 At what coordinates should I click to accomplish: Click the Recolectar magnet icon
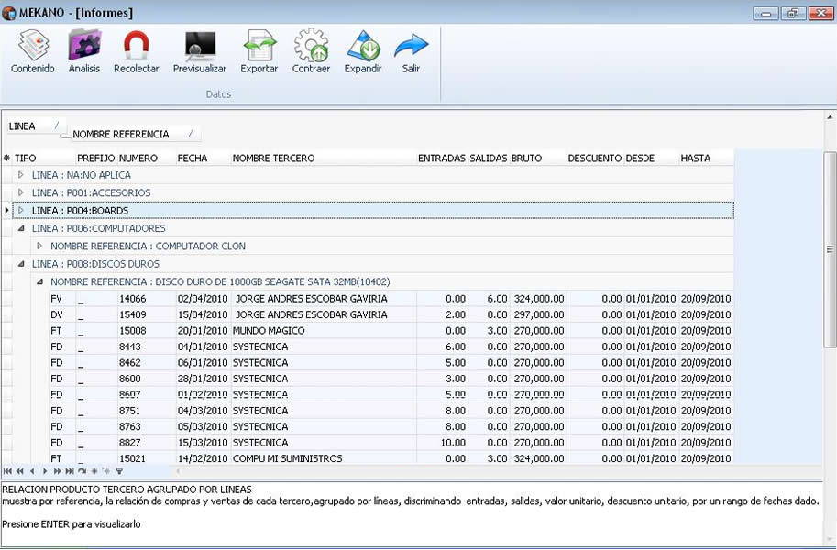pos(136,52)
